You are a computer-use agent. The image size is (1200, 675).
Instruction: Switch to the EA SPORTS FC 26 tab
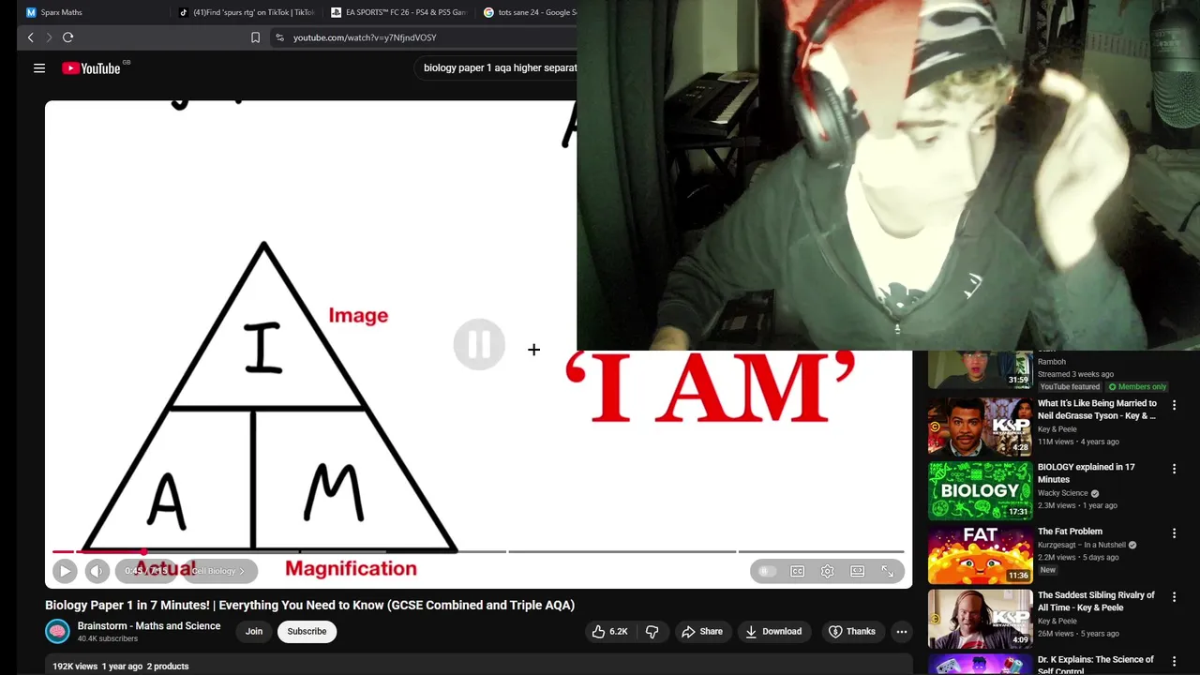click(x=398, y=12)
